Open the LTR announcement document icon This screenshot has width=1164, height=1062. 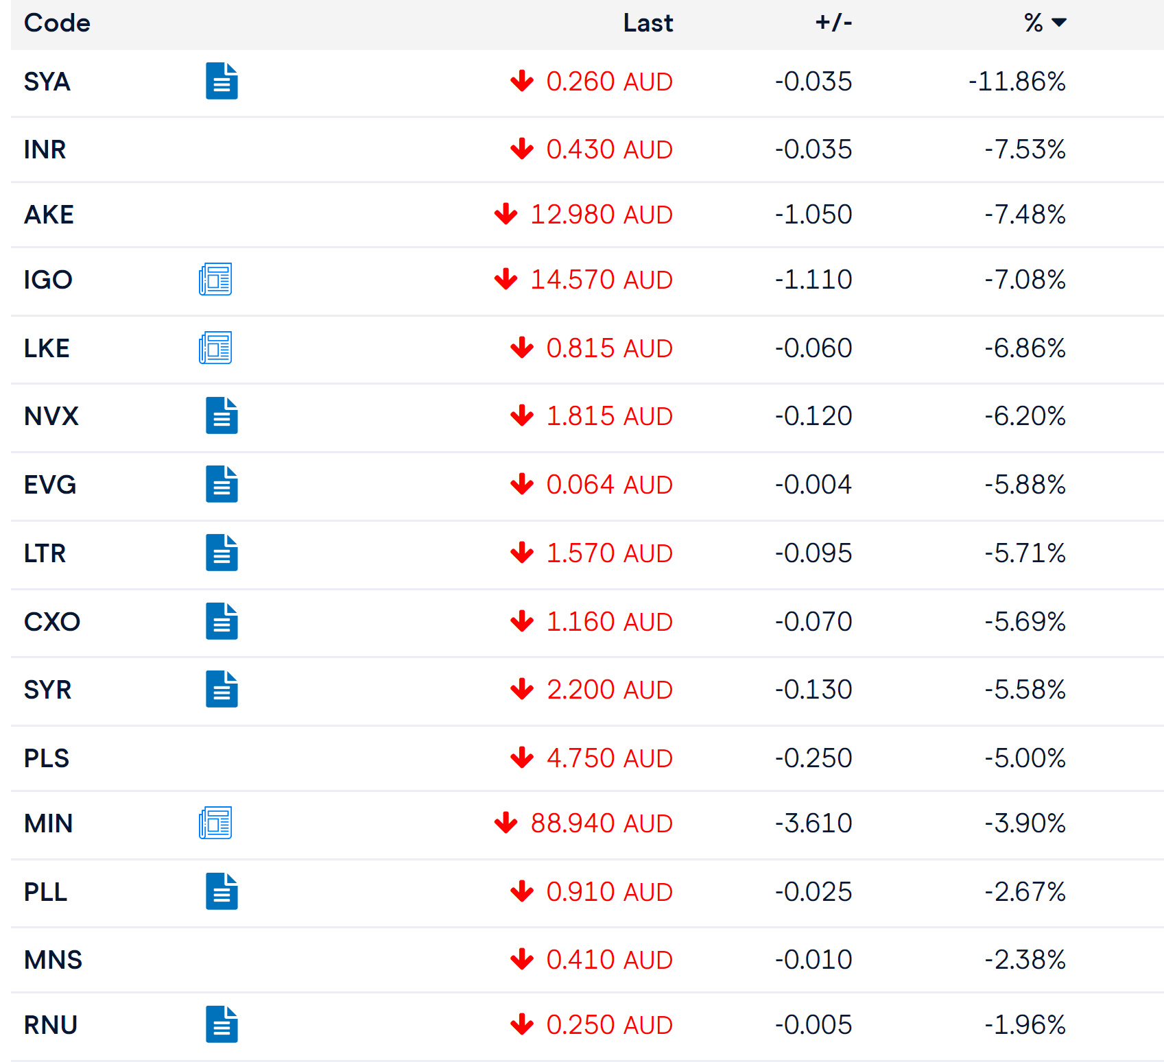point(222,553)
